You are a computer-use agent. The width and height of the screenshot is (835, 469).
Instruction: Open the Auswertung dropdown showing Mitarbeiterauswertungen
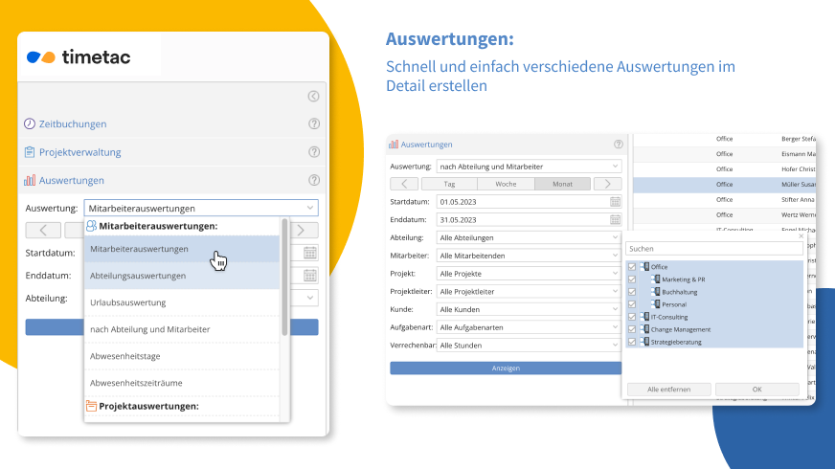[201, 208]
